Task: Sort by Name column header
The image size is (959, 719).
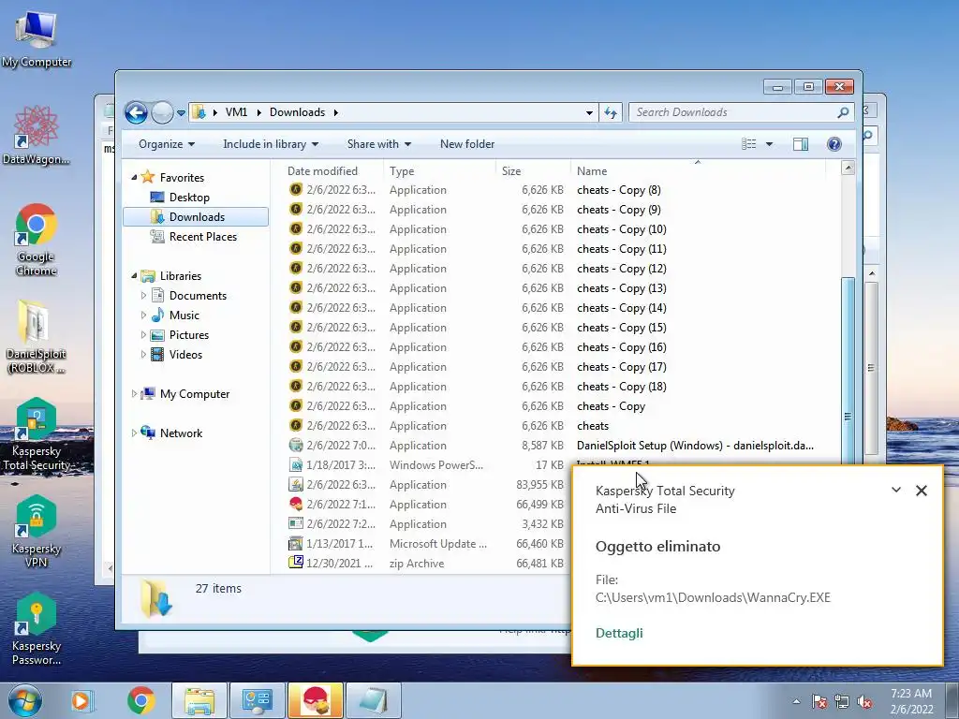Action: click(697, 171)
